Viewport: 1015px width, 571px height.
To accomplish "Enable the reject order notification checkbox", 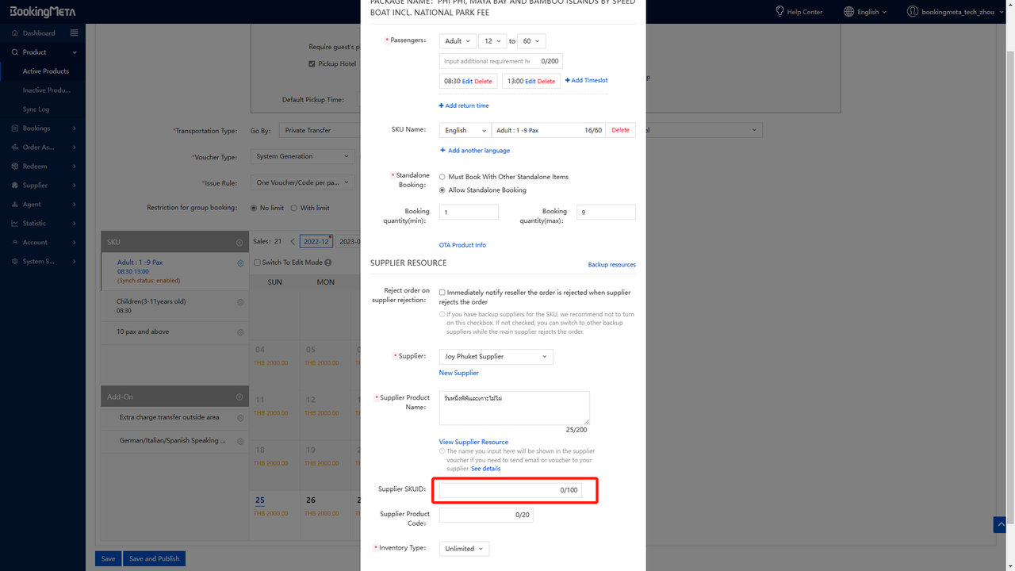I will [442, 293].
